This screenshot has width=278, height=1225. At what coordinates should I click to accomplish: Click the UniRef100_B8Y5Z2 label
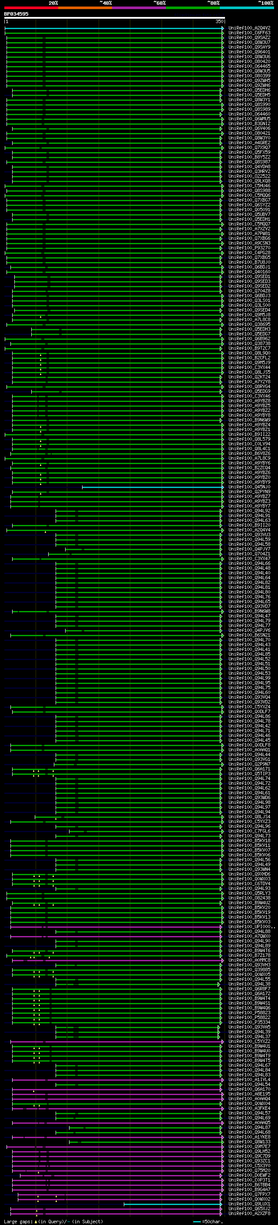coord(249,157)
